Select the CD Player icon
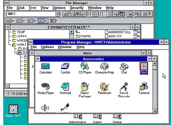The image size is (171, 125). (85, 66)
